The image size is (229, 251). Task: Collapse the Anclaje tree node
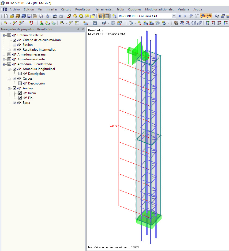(9, 88)
